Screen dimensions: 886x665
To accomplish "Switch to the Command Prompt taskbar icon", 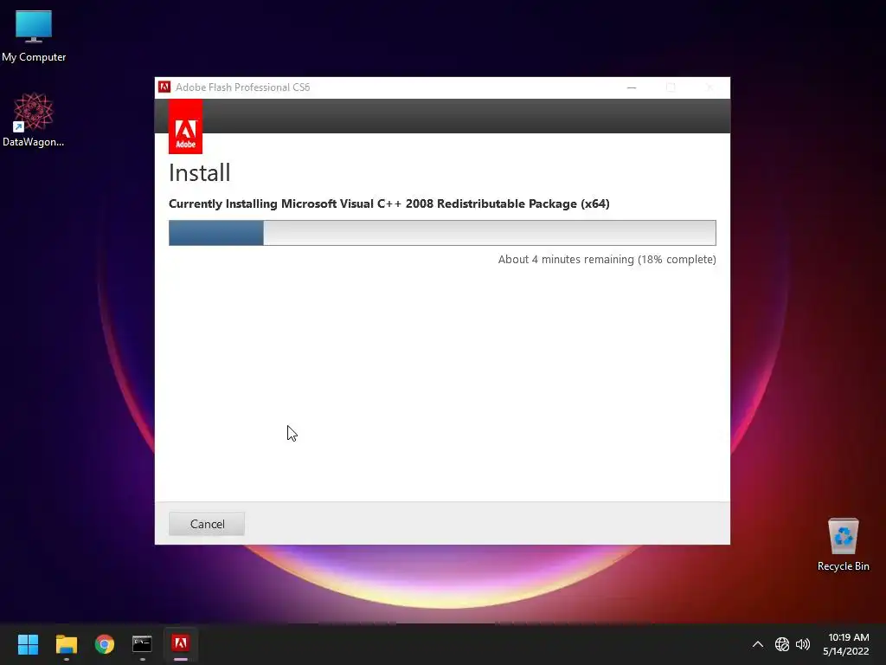I will [x=143, y=644].
